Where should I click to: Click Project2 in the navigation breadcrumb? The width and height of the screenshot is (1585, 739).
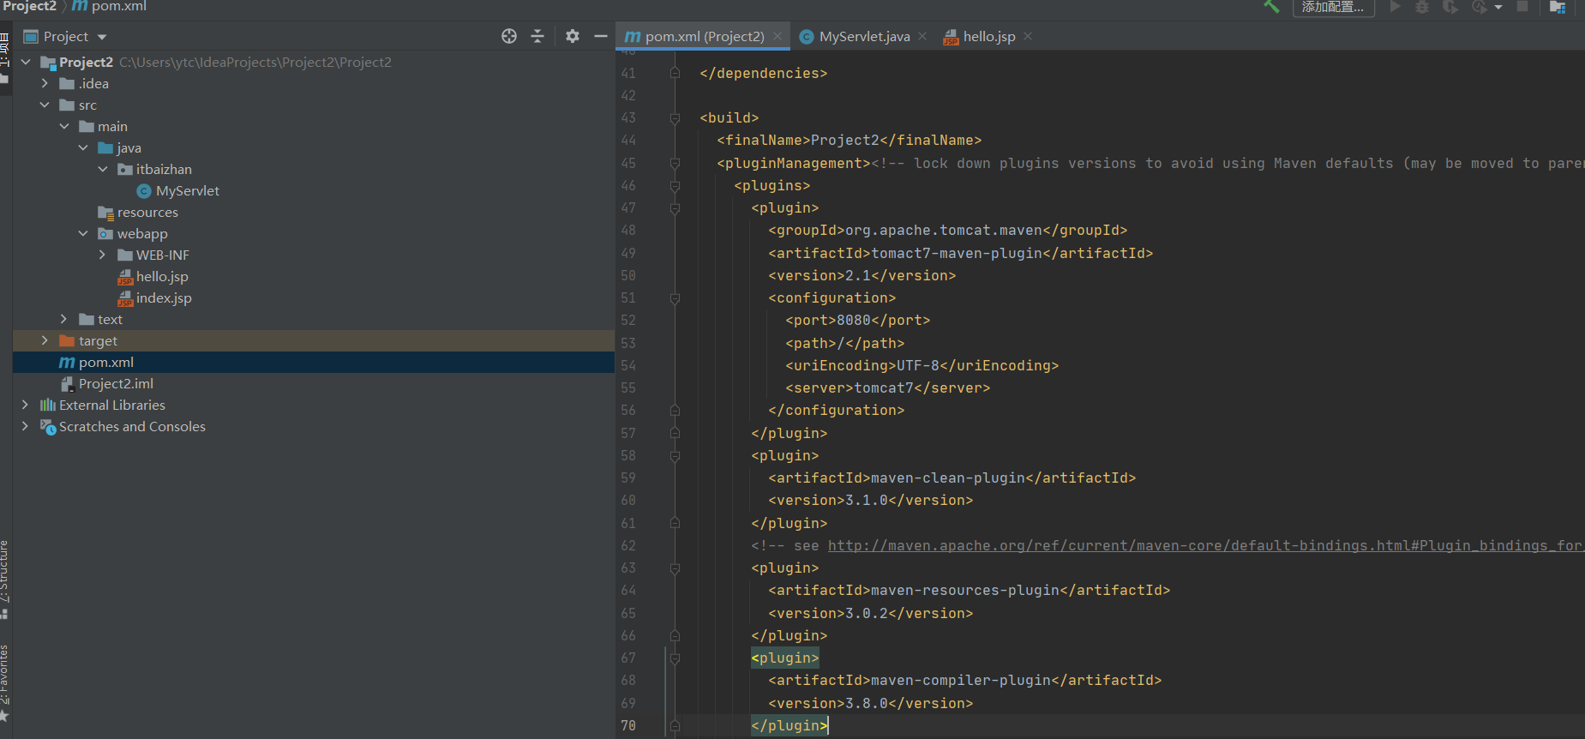coord(29,6)
